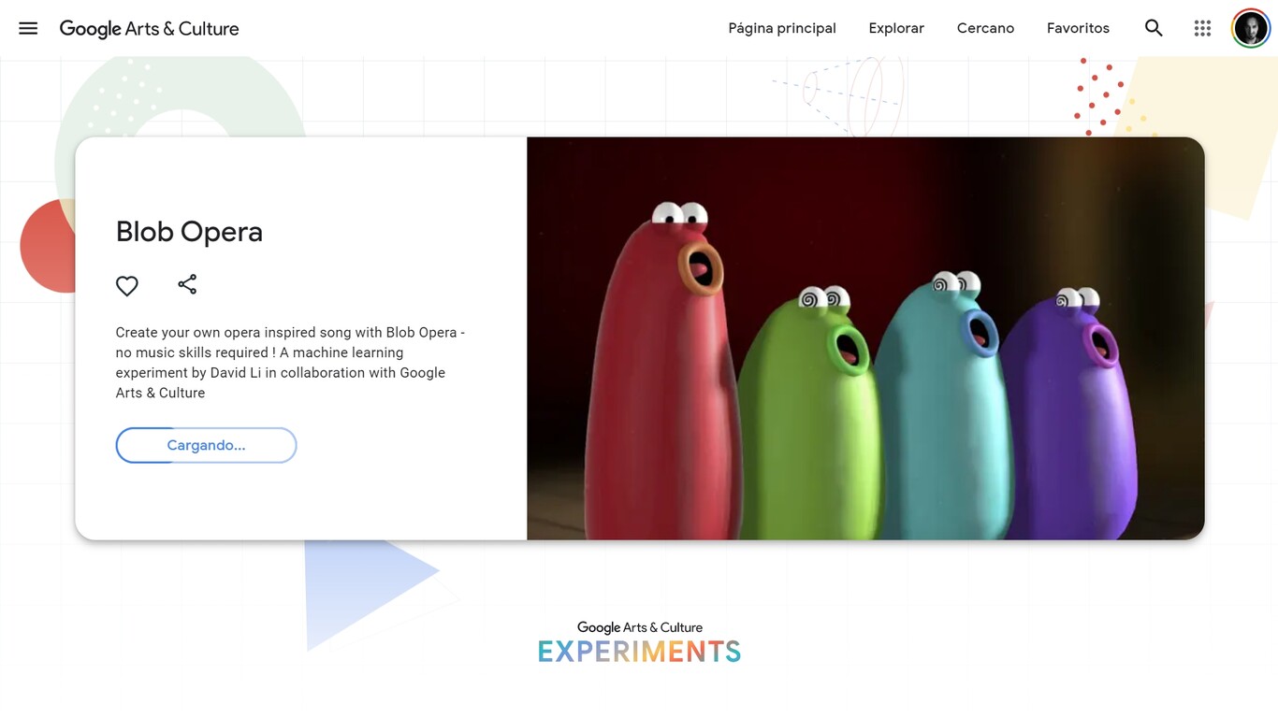Open the Favoritos menu item
1278x718 pixels.
tap(1078, 28)
